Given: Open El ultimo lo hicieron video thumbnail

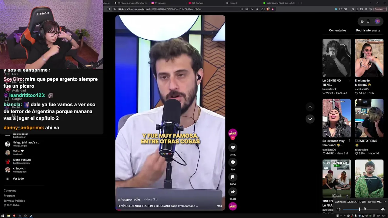Looking at the screenshot, I should tap(369, 58).
